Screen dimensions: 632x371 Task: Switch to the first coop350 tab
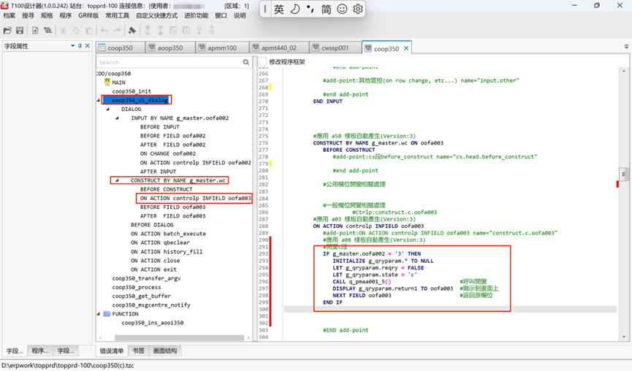click(x=120, y=47)
